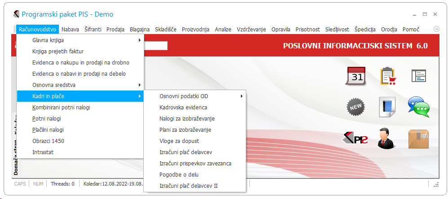Select Izračuni plač delavcev II
Viewport: 448px width, 199px height.
point(195,186)
